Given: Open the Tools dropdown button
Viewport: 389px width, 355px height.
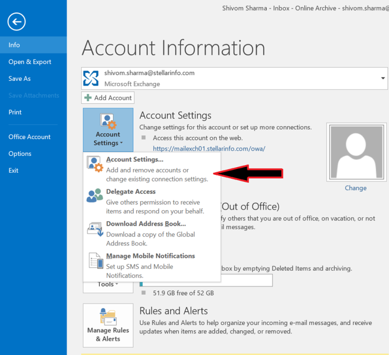Looking at the screenshot, I should (x=108, y=287).
